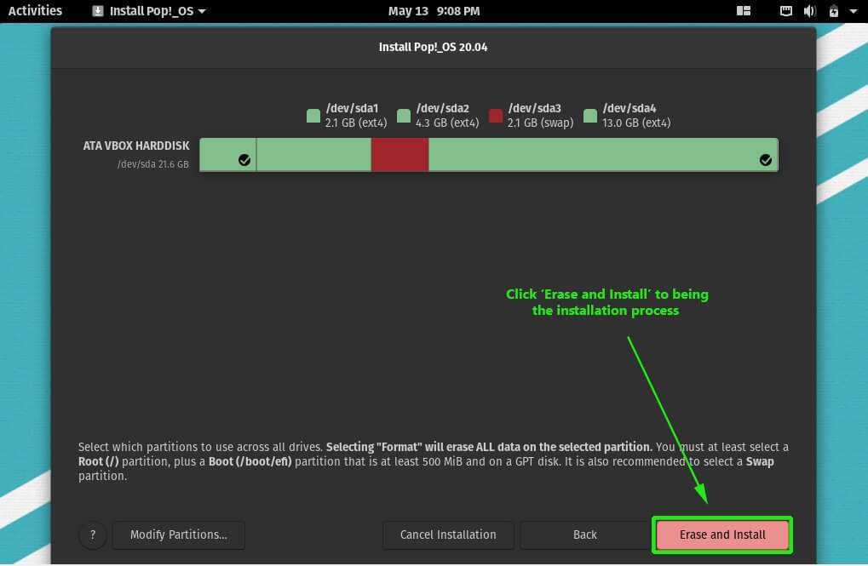Viewport: 868px width, 566px height.
Task: Click the /dev/sda 21.6 GB text
Action: 152,164
